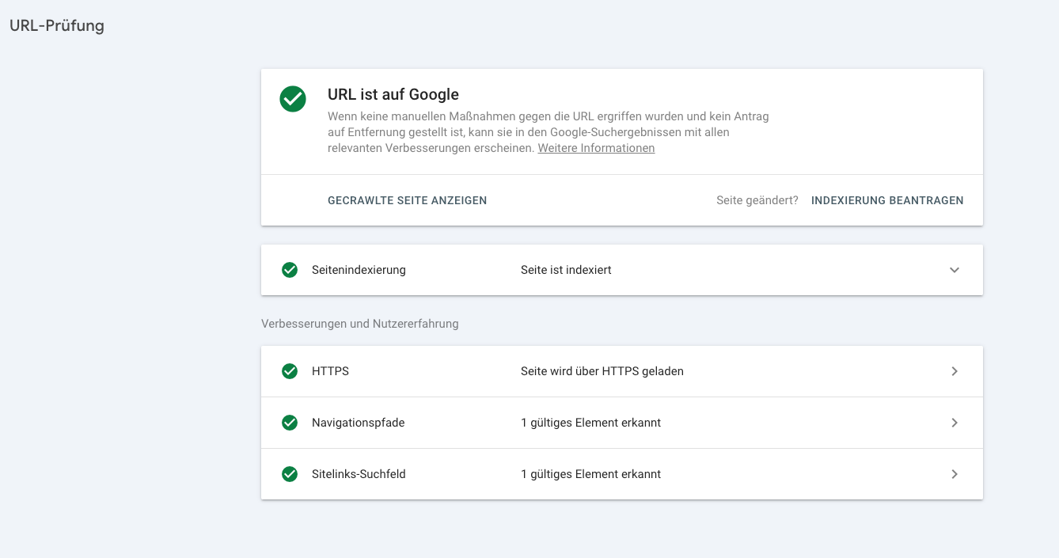
Task: Select the HTTPS row label
Action: (330, 371)
